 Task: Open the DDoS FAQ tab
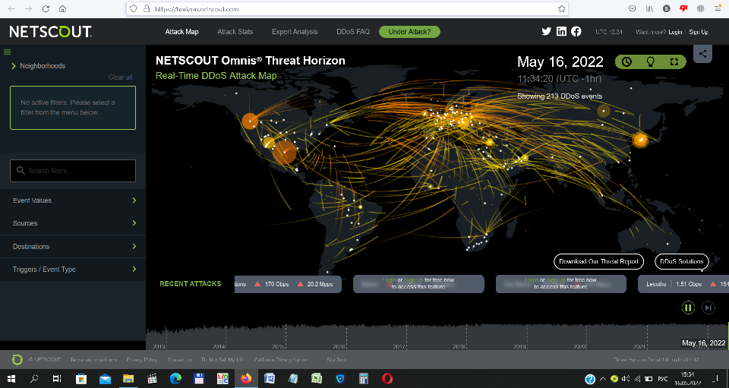pyautogui.click(x=353, y=32)
